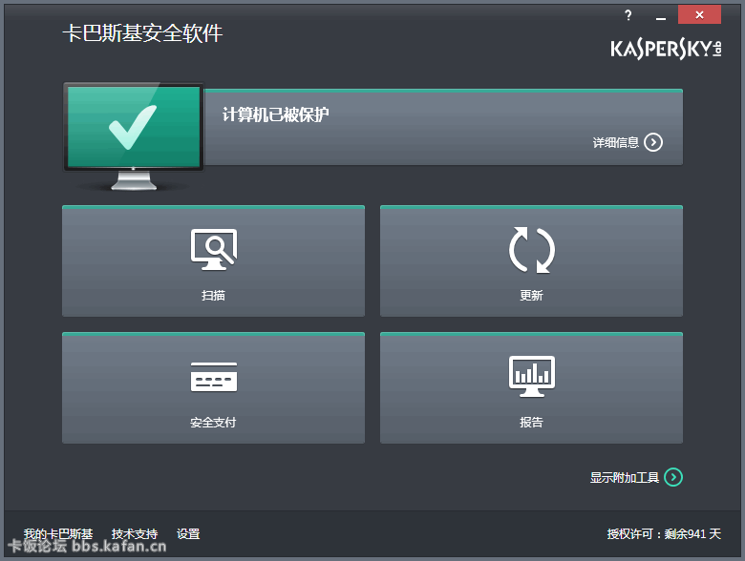Click the update circular arrows icon
The height and width of the screenshot is (561, 745).
[x=532, y=250]
